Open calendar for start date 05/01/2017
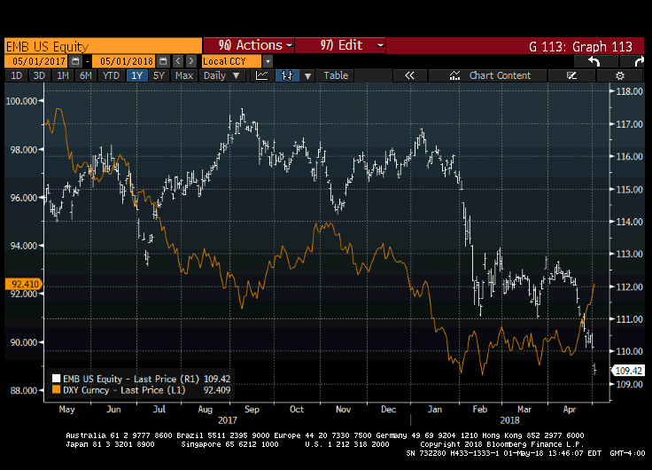 tap(75, 61)
